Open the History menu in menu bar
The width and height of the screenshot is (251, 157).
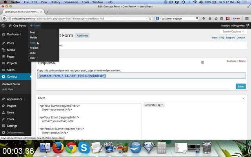coord(55,2)
